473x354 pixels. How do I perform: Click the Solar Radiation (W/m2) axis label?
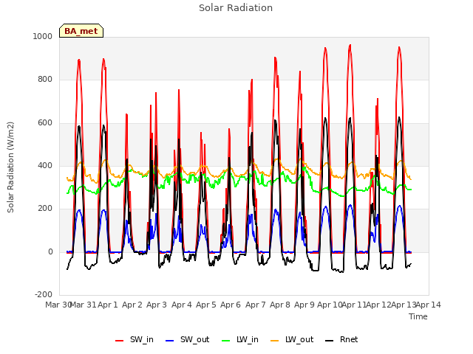(10, 167)
